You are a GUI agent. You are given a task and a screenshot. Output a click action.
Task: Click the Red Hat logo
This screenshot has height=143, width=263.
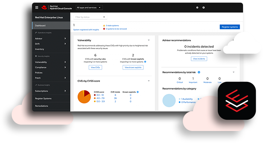[x=44, y=8]
